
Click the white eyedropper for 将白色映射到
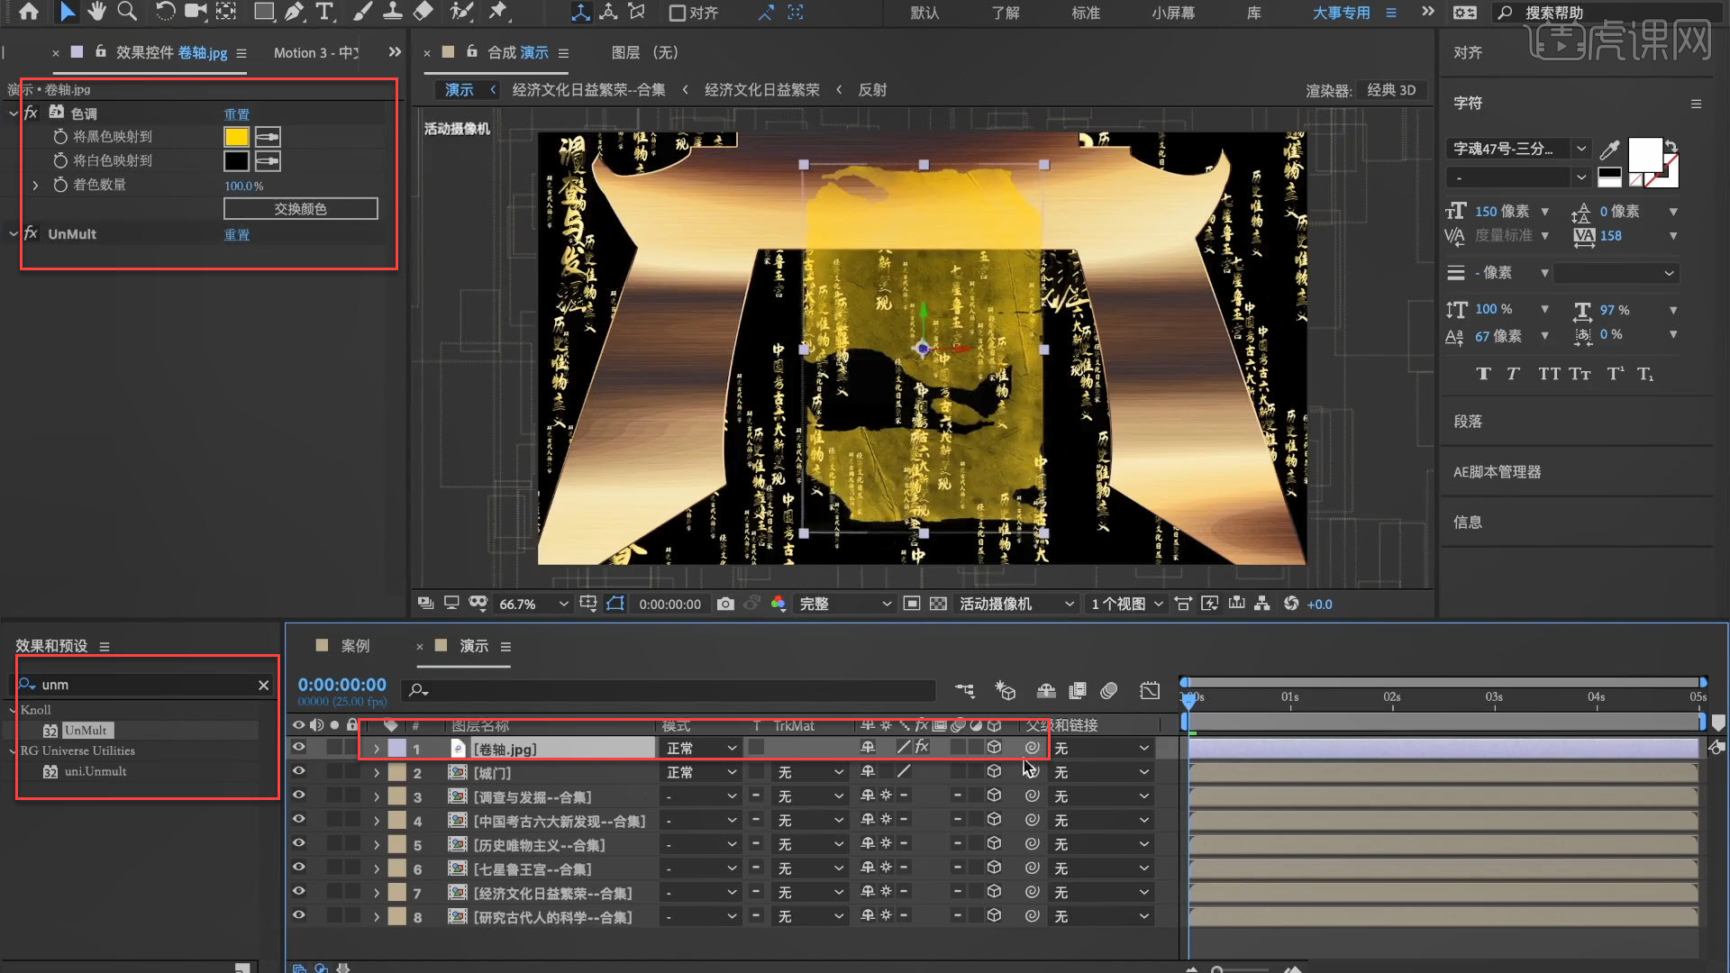(x=268, y=161)
